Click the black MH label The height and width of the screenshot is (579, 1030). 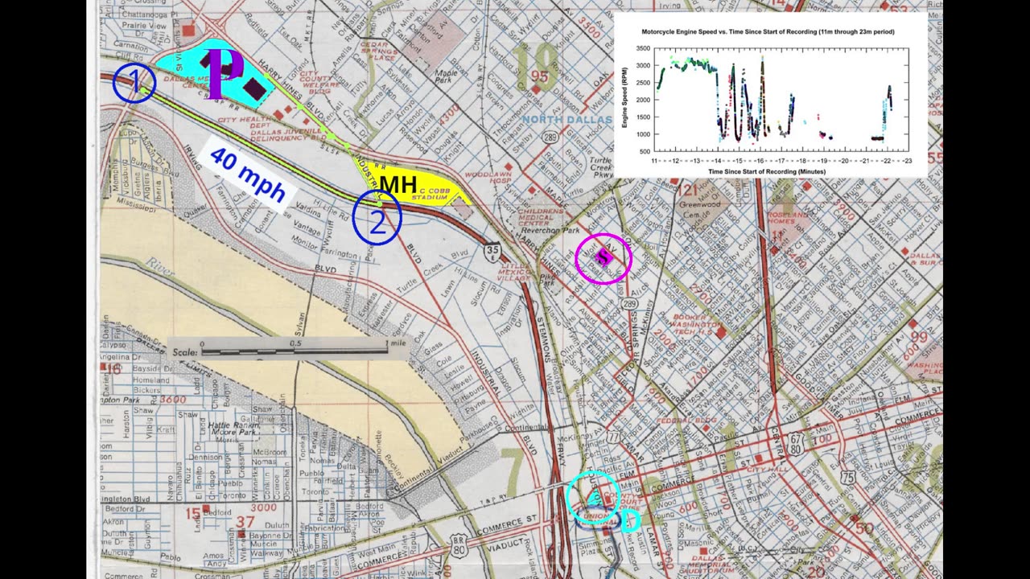tap(398, 185)
